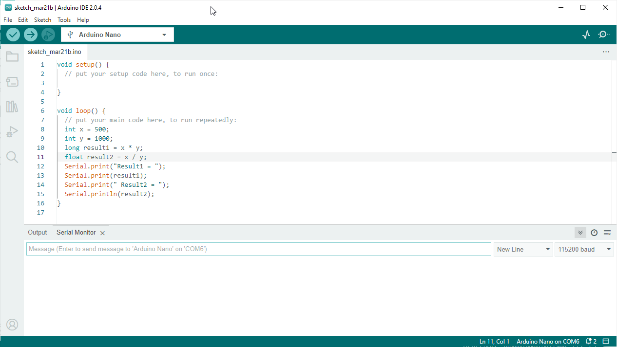
Task: Click the setup comment on line 2
Action: click(141, 74)
